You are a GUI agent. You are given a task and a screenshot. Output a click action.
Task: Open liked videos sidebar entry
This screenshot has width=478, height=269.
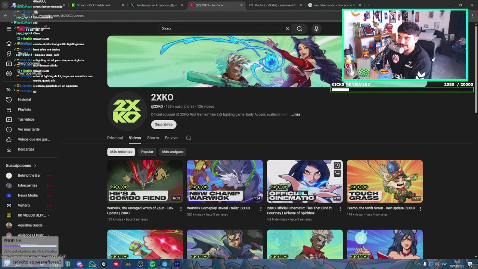click(29, 139)
